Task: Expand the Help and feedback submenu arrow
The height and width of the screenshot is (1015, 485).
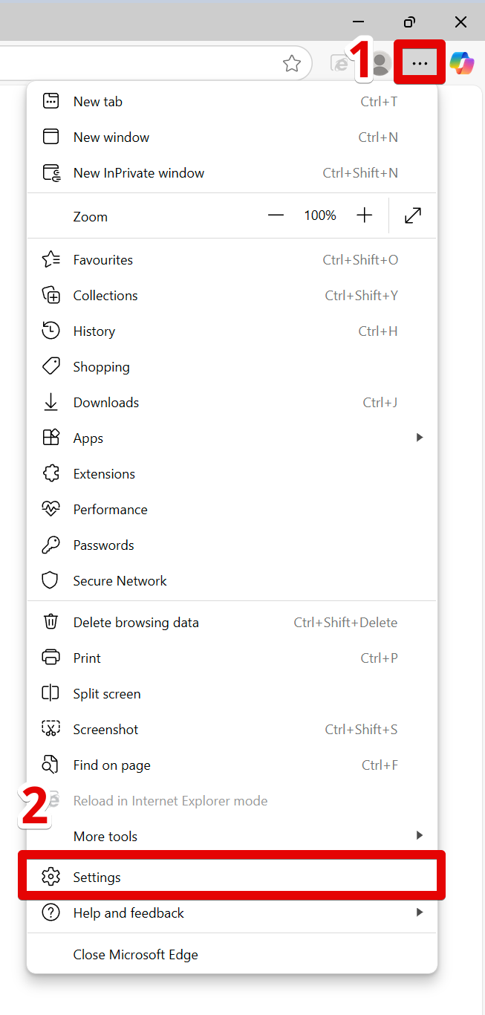Action: [420, 912]
